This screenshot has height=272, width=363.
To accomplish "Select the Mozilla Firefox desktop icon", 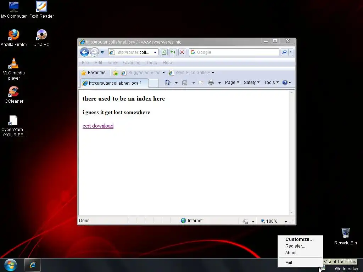I will (x=14, y=38).
